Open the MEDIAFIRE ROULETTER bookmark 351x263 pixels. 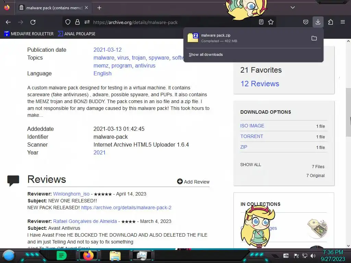29,34
